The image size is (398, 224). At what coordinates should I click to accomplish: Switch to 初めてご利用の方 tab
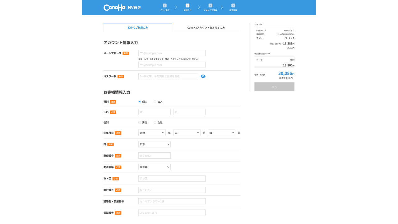[x=138, y=28]
